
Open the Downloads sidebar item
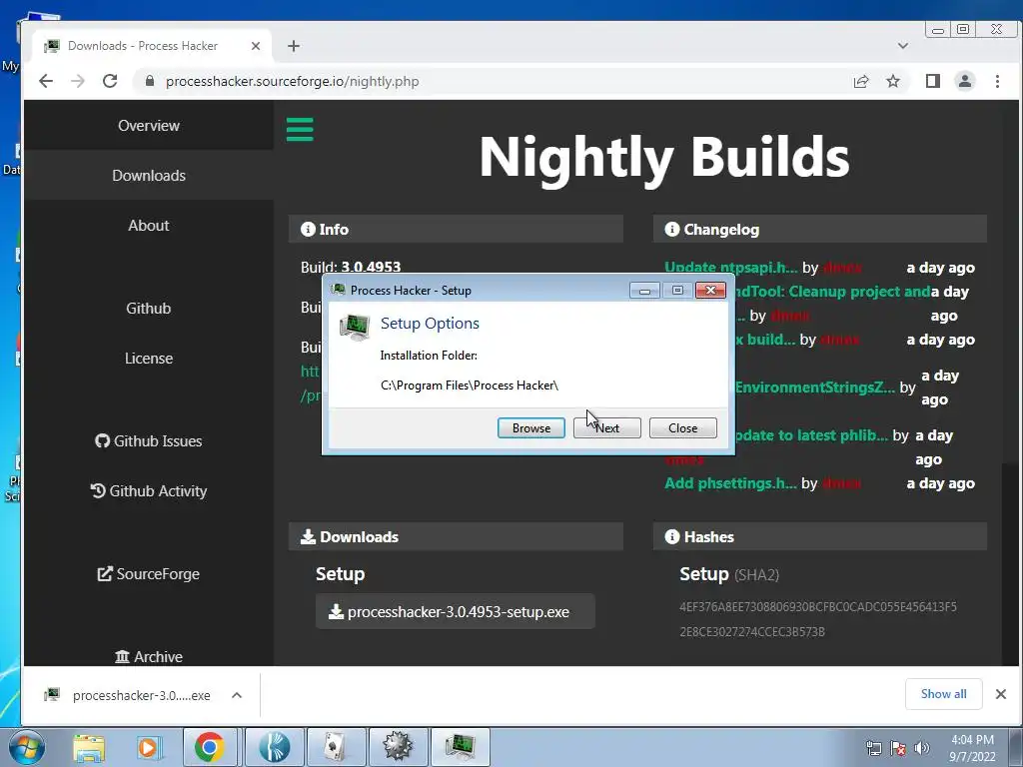149,176
